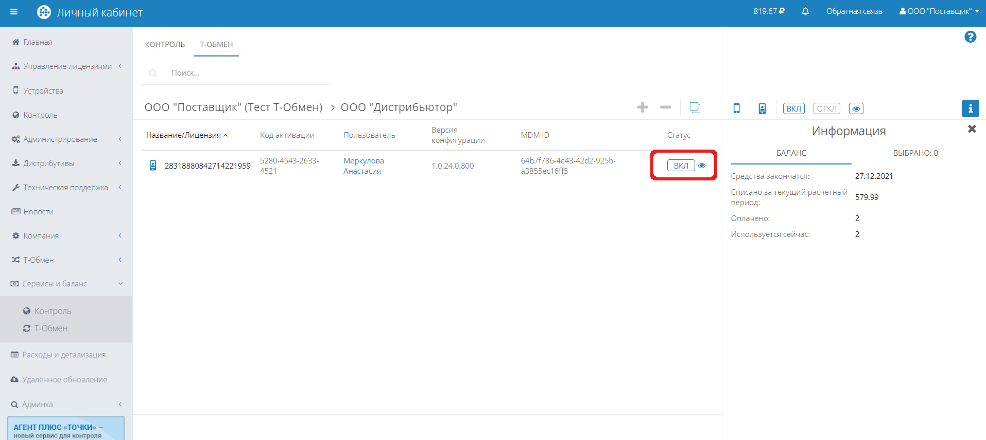
Task: Click the copy/duplicate squares icon
Action: click(695, 107)
